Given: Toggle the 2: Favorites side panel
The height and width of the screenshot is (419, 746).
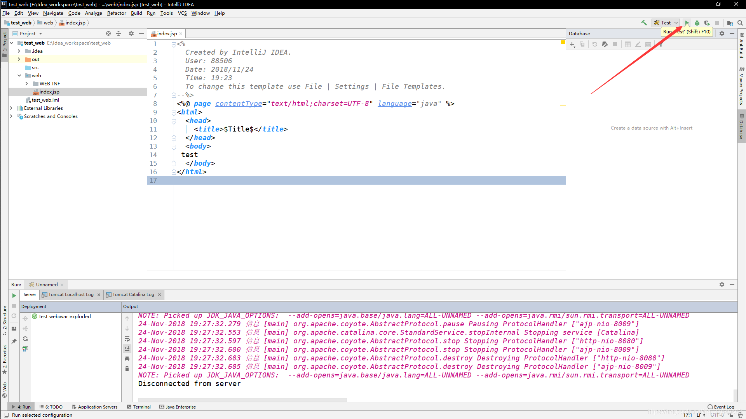Looking at the screenshot, I should [x=5, y=359].
